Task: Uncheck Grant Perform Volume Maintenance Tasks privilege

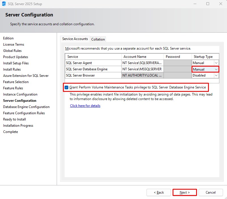Action: pyautogui.click(x=66, y=87)
